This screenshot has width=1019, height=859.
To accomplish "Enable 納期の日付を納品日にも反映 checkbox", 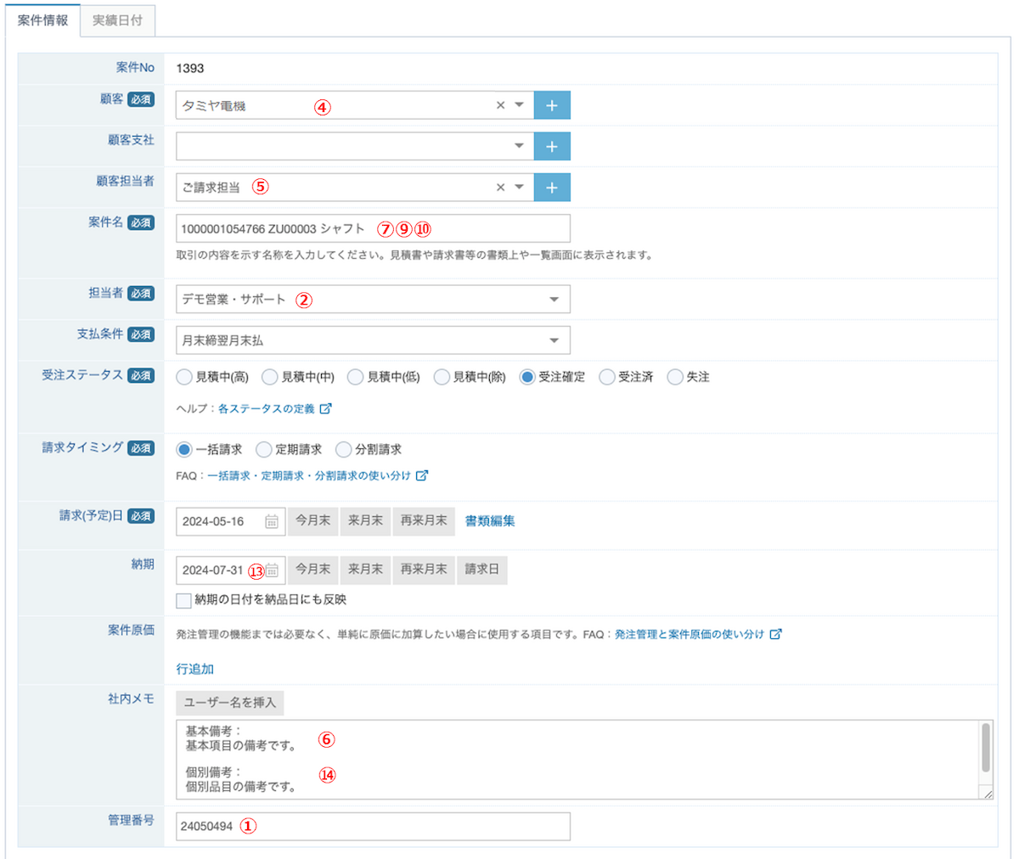I will 183,600.
